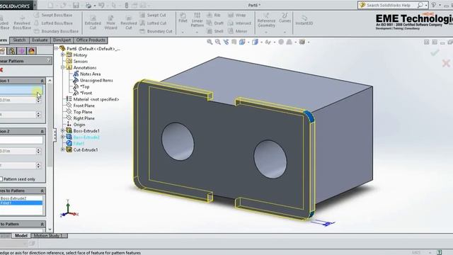453x255 pixels.
Task: Open Linear Pattern dropdown arrow below the tool
Action: point(197,32)
